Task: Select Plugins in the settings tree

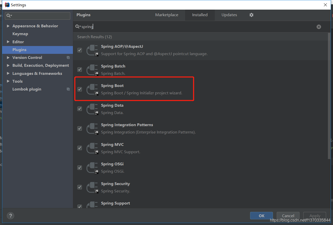Action: (37, 50)
